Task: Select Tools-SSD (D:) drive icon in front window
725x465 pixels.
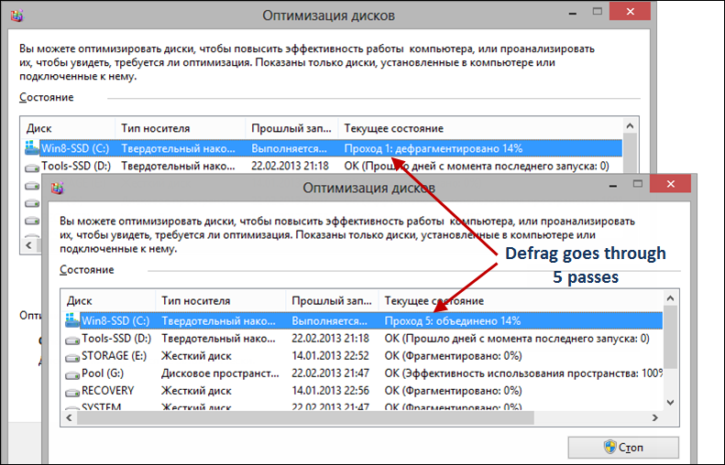Action: click(x=71, y=340)
